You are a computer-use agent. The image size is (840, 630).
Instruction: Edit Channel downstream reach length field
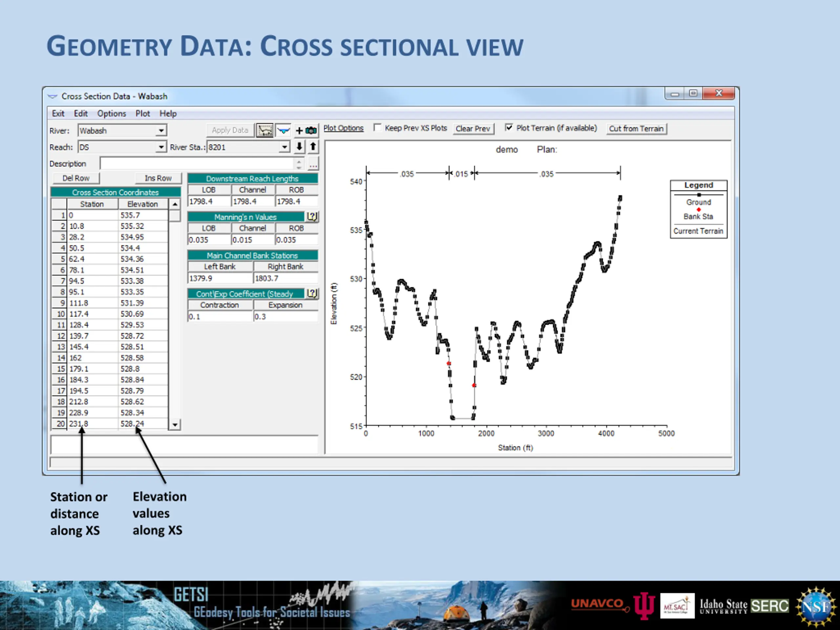[253, 201]
